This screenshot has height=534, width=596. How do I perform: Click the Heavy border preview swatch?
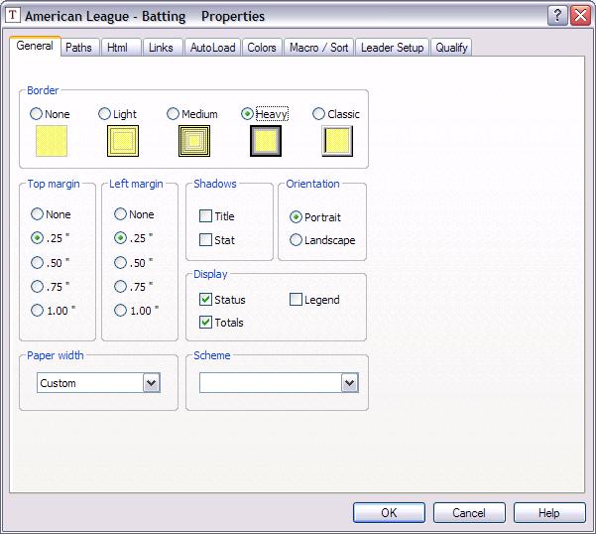(266, 141)
